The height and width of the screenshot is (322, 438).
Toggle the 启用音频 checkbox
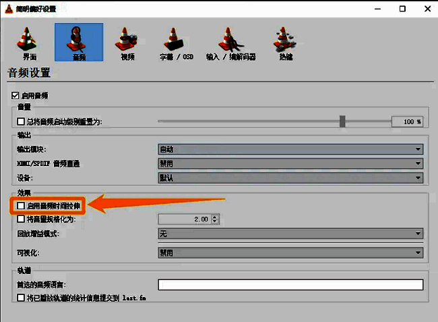15,96
